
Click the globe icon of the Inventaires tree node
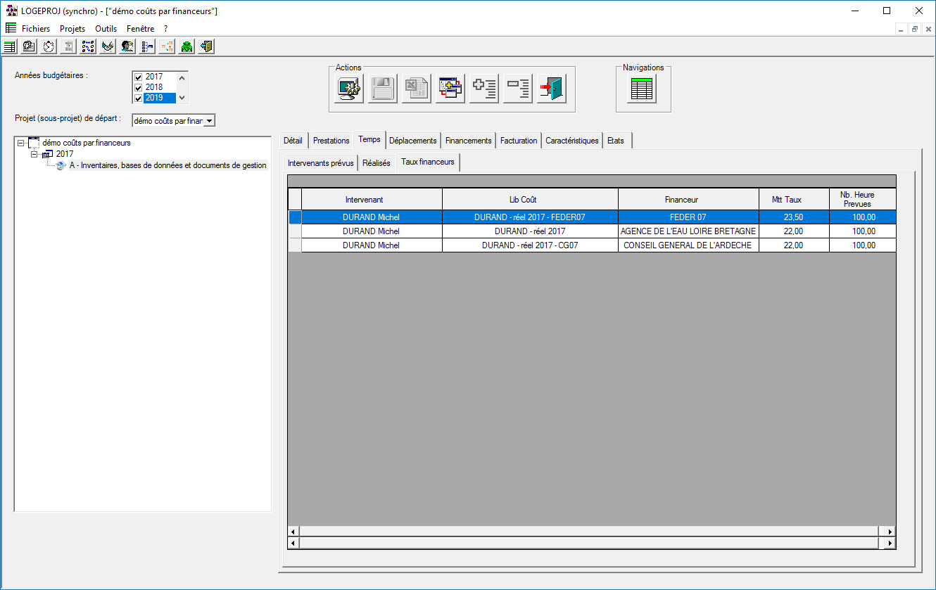coord(61,166)
